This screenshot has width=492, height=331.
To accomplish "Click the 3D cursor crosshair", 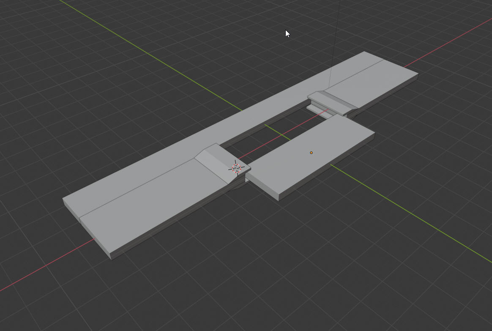I will pyautogui.click(x=236, y=169).
